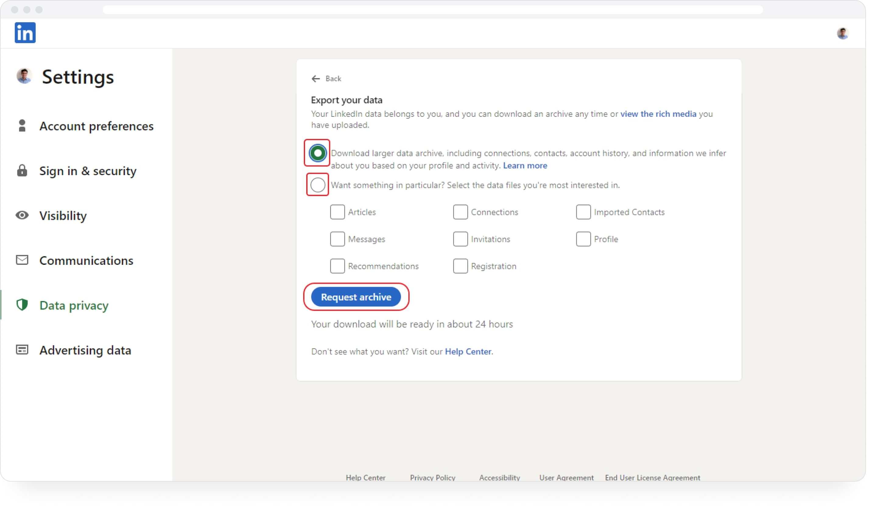The image size is (872, 512).
Task: Go to the Communications settings section
Action: 86,261
